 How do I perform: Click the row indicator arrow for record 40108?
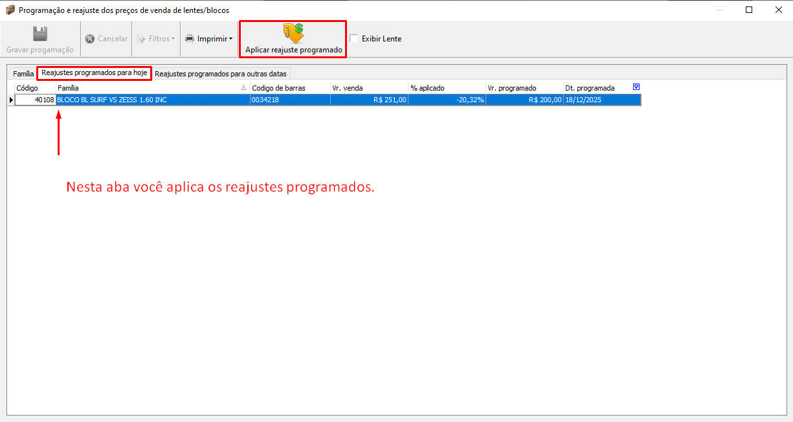(x=10, y=100)
